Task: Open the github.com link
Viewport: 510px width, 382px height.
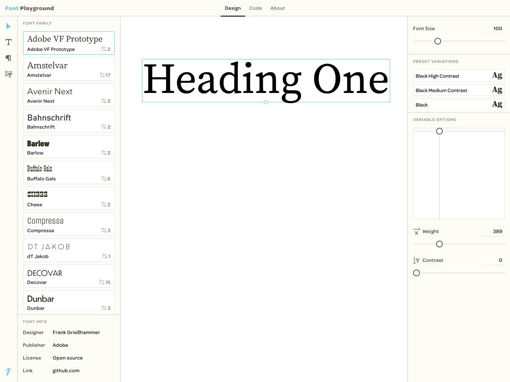Action: 66,371
